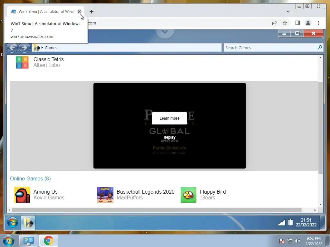Click the Games taskbar button in simulator

28,223
